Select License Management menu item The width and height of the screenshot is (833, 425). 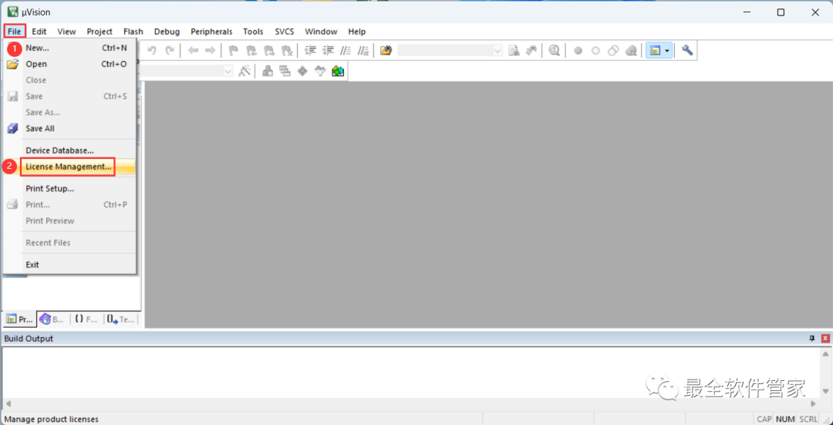(68, 167)
